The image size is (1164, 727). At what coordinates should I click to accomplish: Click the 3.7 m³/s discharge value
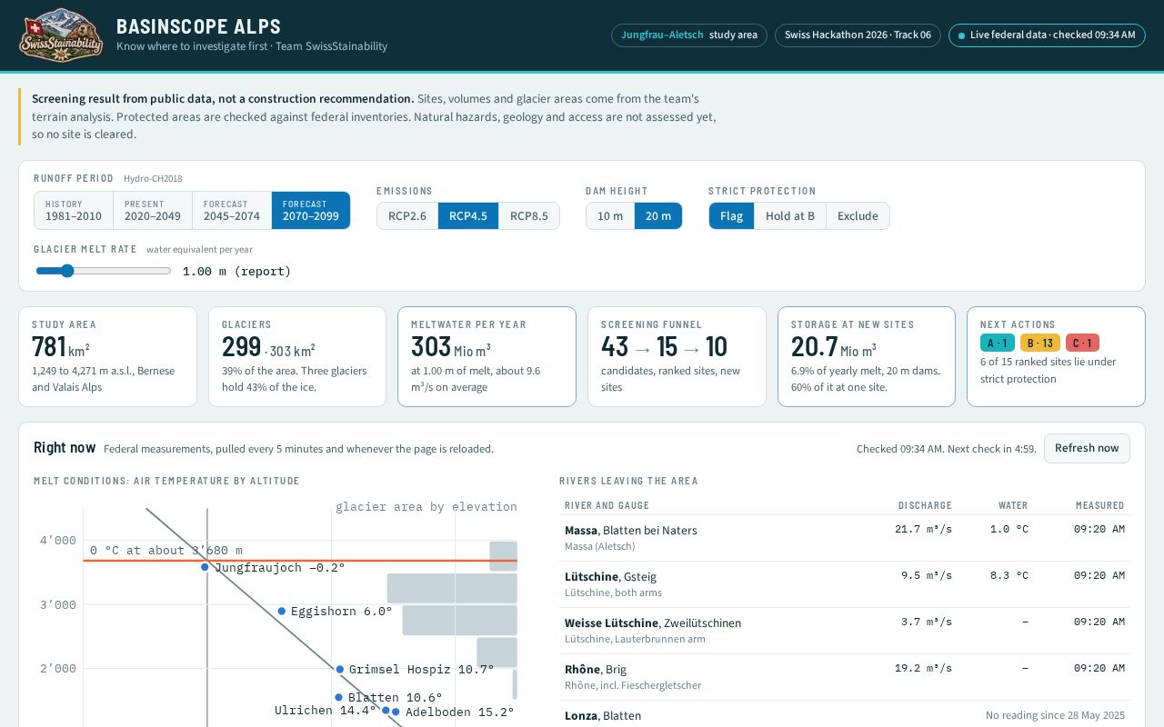(x=927, y=622)
